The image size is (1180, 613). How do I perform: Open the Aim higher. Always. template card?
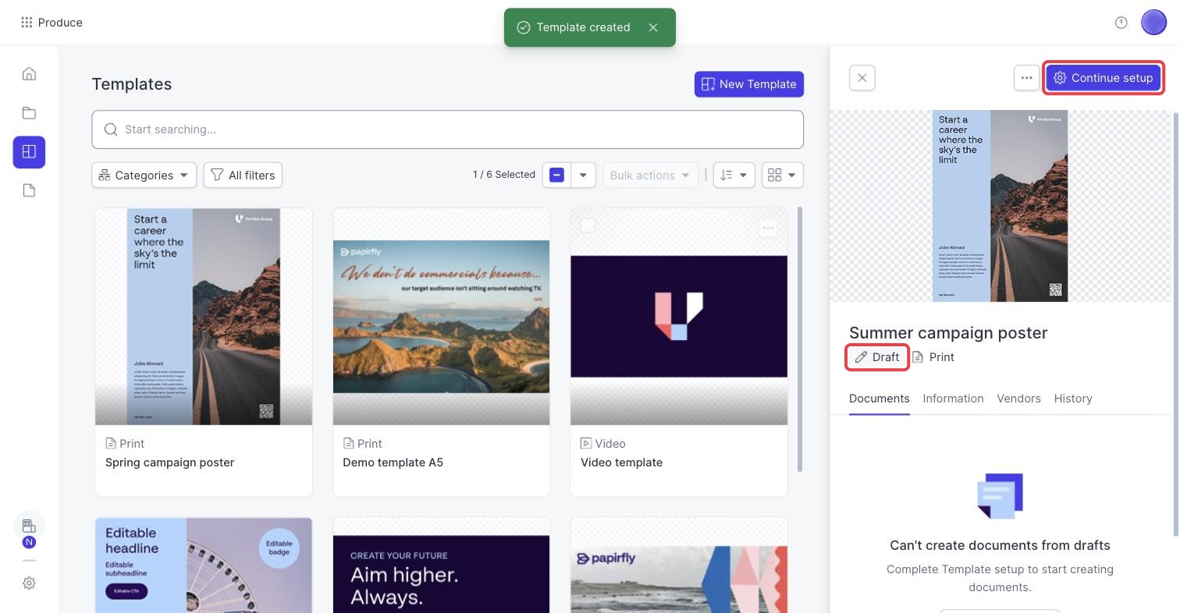point(441,565)
